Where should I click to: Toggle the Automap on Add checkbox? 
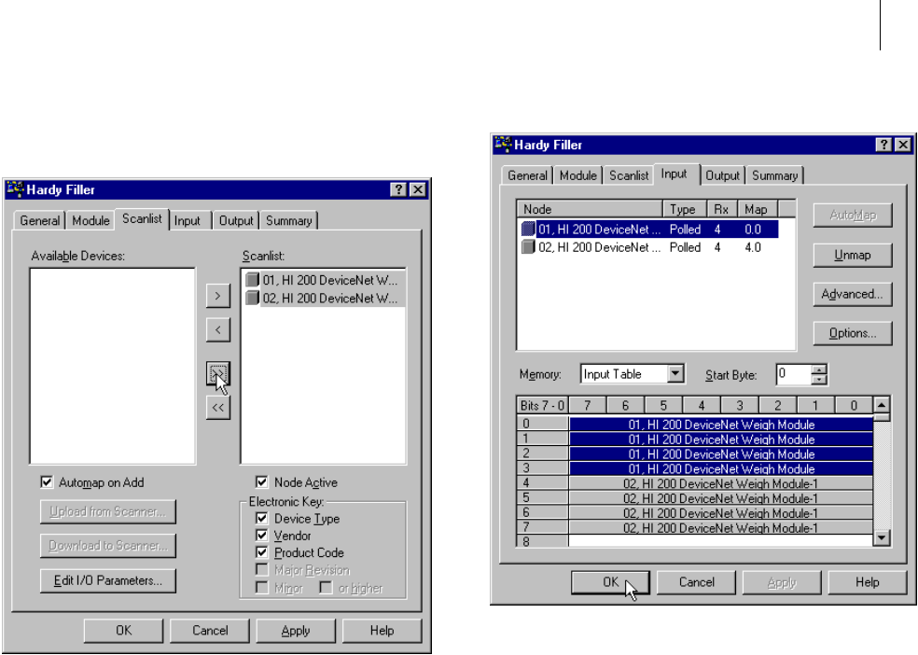(x=48, y=482)
